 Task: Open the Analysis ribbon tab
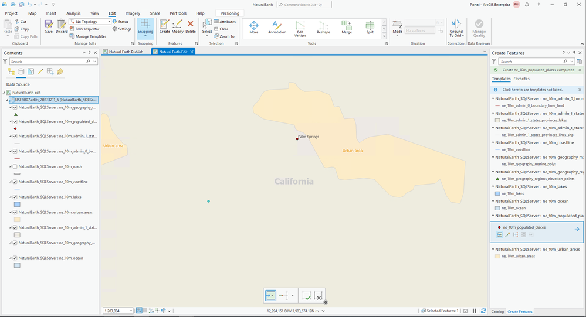click(x=73, y=13)
